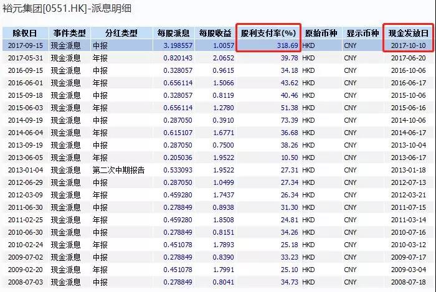Sort by the 除权日 column header
The image size is (436, 292).
25,33
